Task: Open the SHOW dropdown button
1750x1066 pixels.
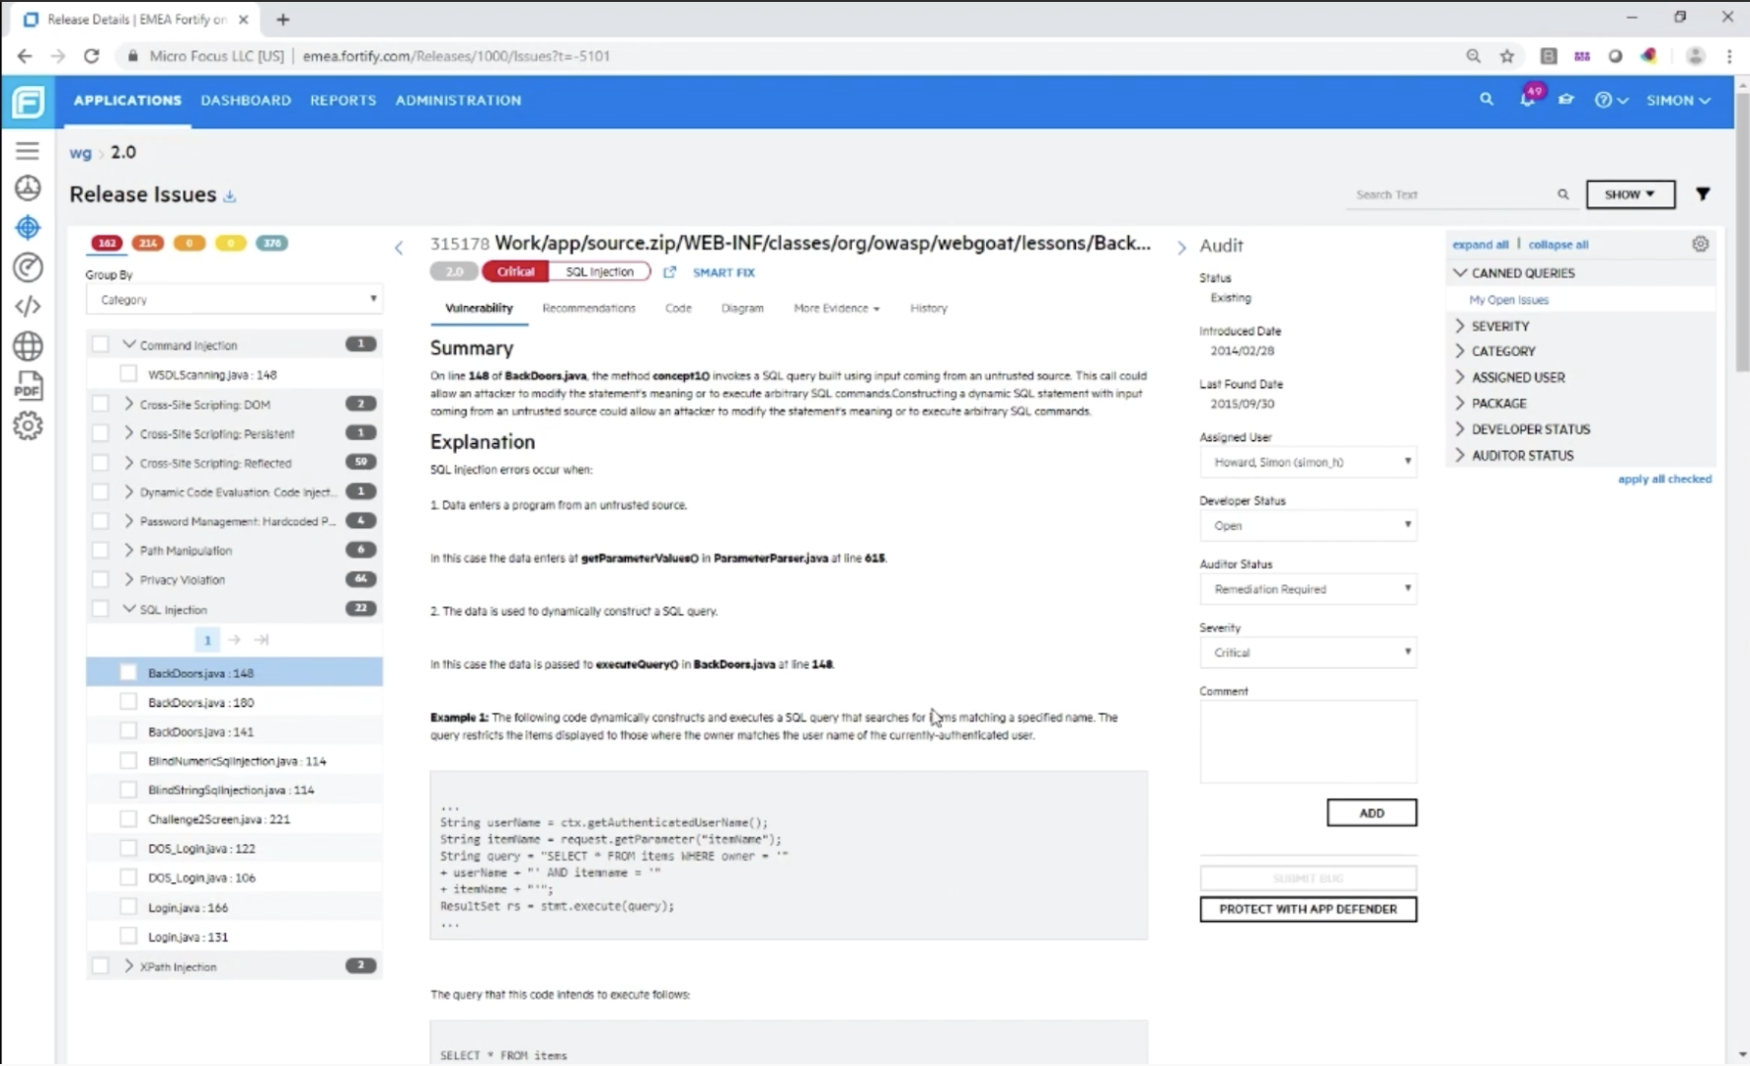Action: click(x=1631, y=194)
